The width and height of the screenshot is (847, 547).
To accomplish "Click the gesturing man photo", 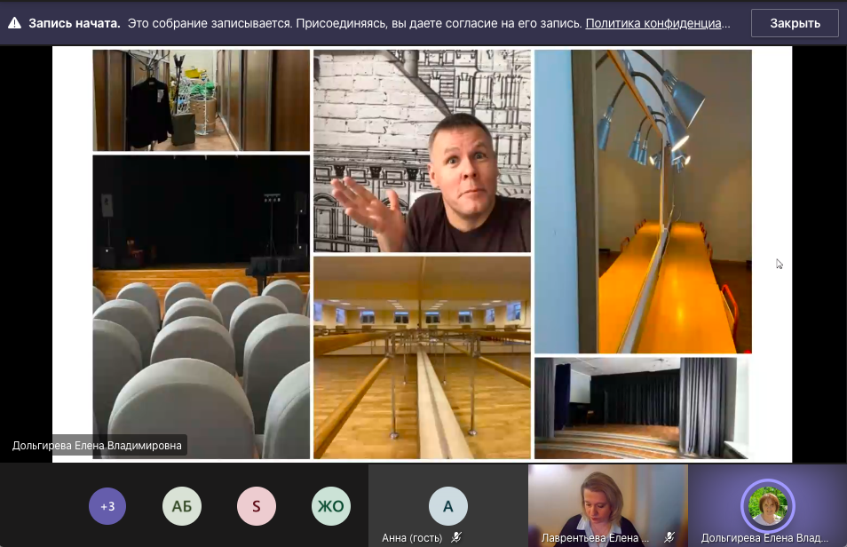I will (x=422, y=151).
